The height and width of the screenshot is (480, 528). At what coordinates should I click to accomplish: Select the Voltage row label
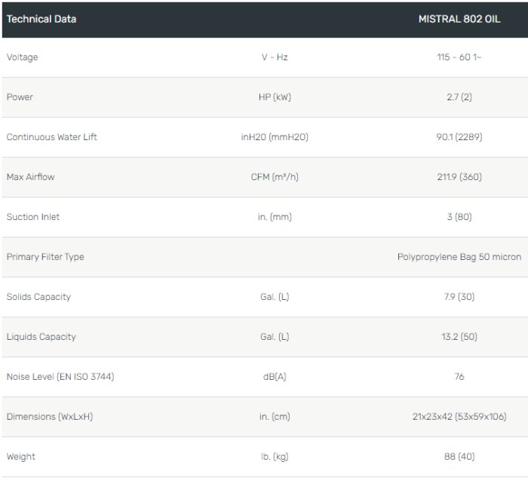[22, 57]
